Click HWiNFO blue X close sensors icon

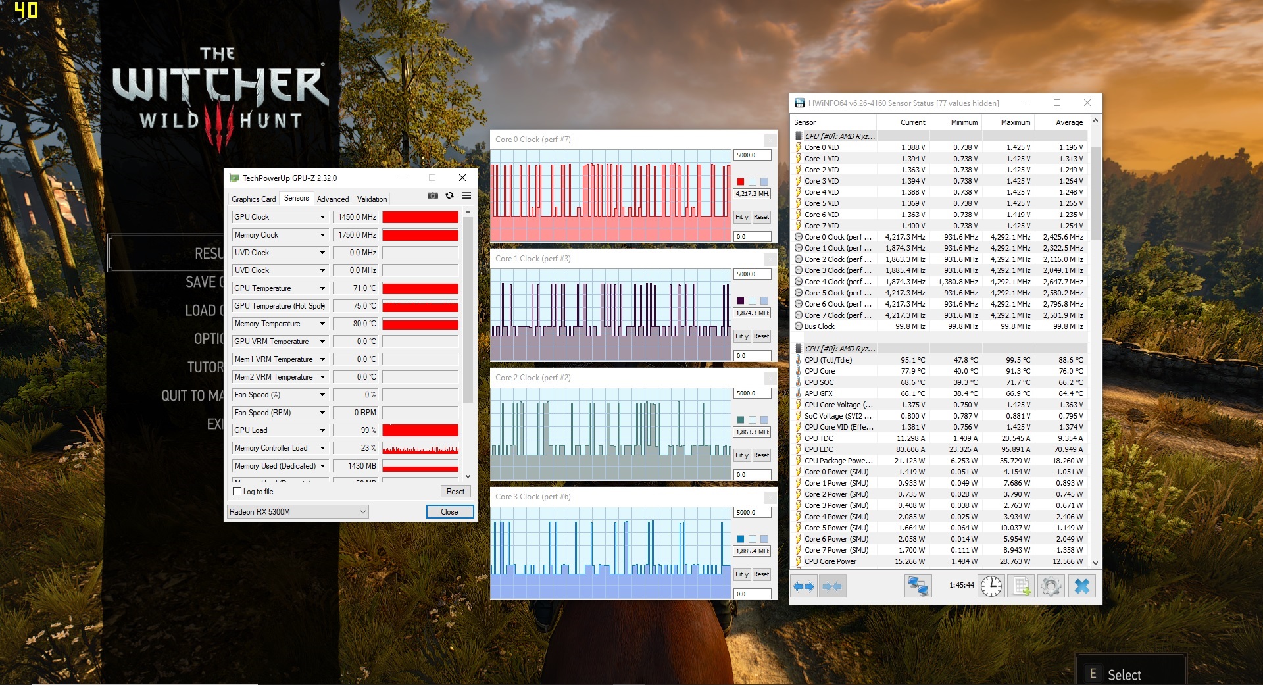pos(1081,586)
